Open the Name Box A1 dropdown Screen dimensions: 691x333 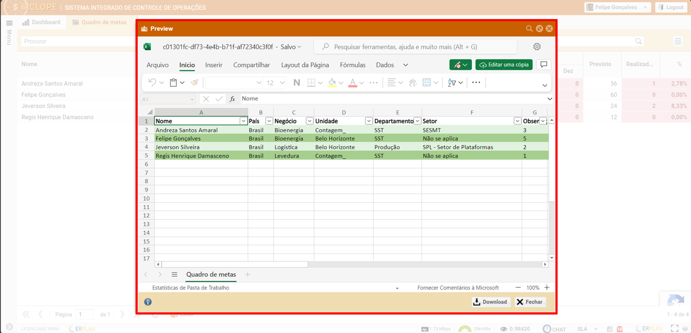[192, 99]
